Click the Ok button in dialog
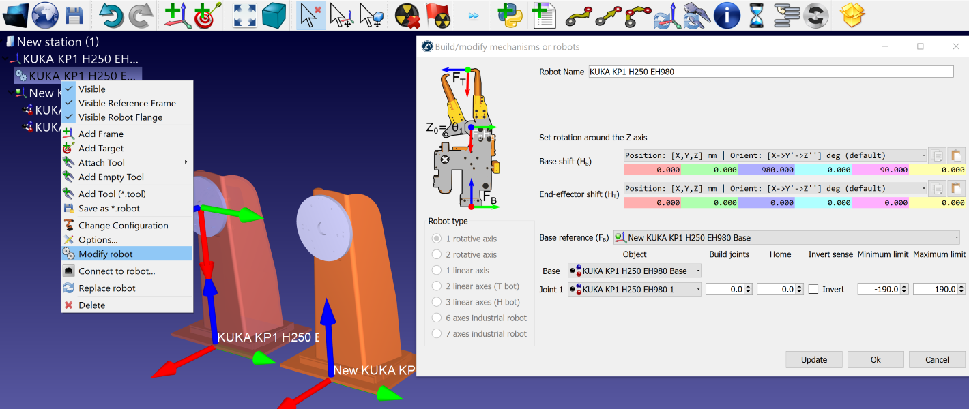The width and height of the screenshot is (969, 409). coord(876,359)
